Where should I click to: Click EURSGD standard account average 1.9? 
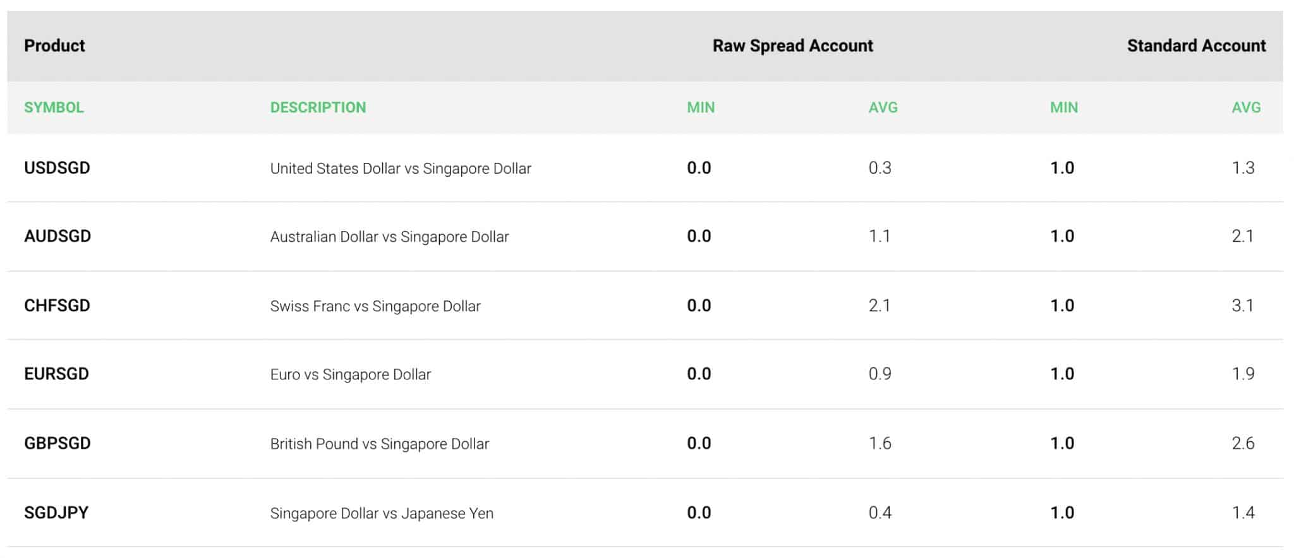click(x=1243, y=374)
